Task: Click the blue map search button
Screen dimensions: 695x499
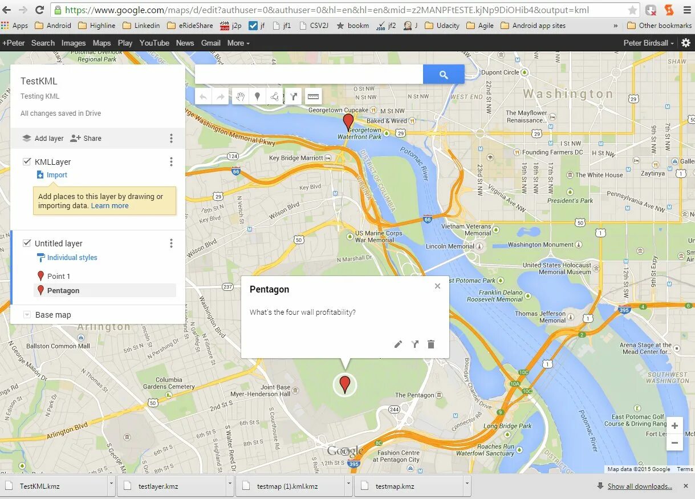Action: 444,74
